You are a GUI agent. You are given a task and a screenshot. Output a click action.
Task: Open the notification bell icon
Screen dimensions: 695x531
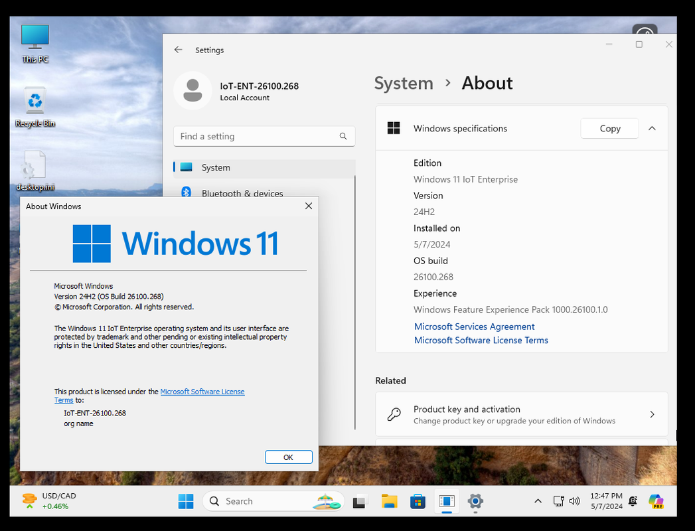coord(633,501)
